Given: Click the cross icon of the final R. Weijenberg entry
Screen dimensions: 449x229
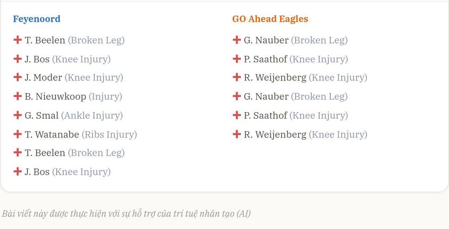Looking at the screenshot, I should 237,134.
